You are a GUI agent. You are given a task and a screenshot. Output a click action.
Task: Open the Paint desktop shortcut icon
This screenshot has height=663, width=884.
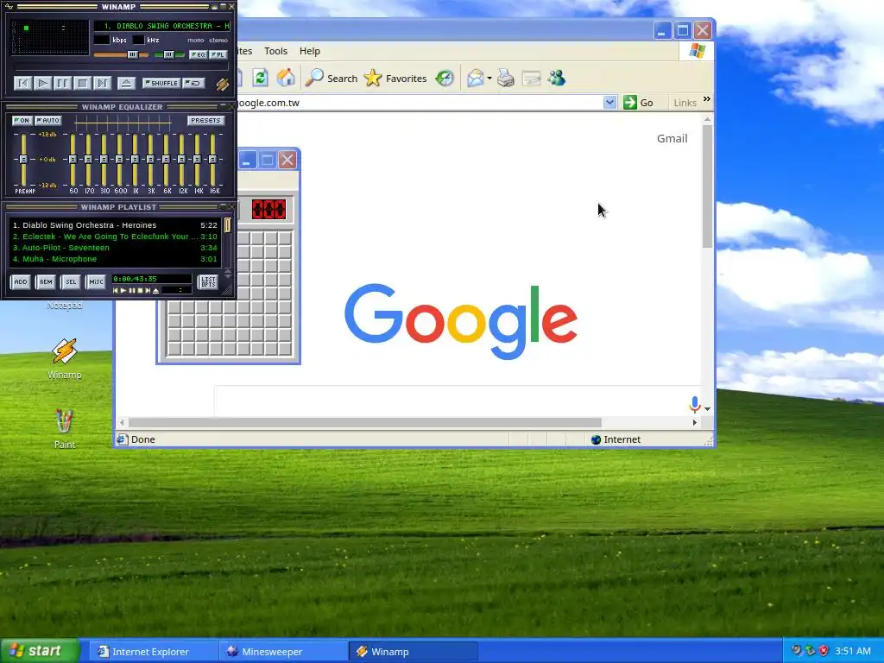coord(64,428)
